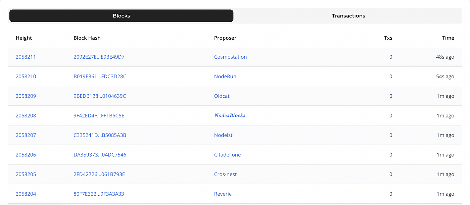Open the Cosmostation proposer page
The height and width of the screenshot is (205, 470).
[x=230, y=57]
